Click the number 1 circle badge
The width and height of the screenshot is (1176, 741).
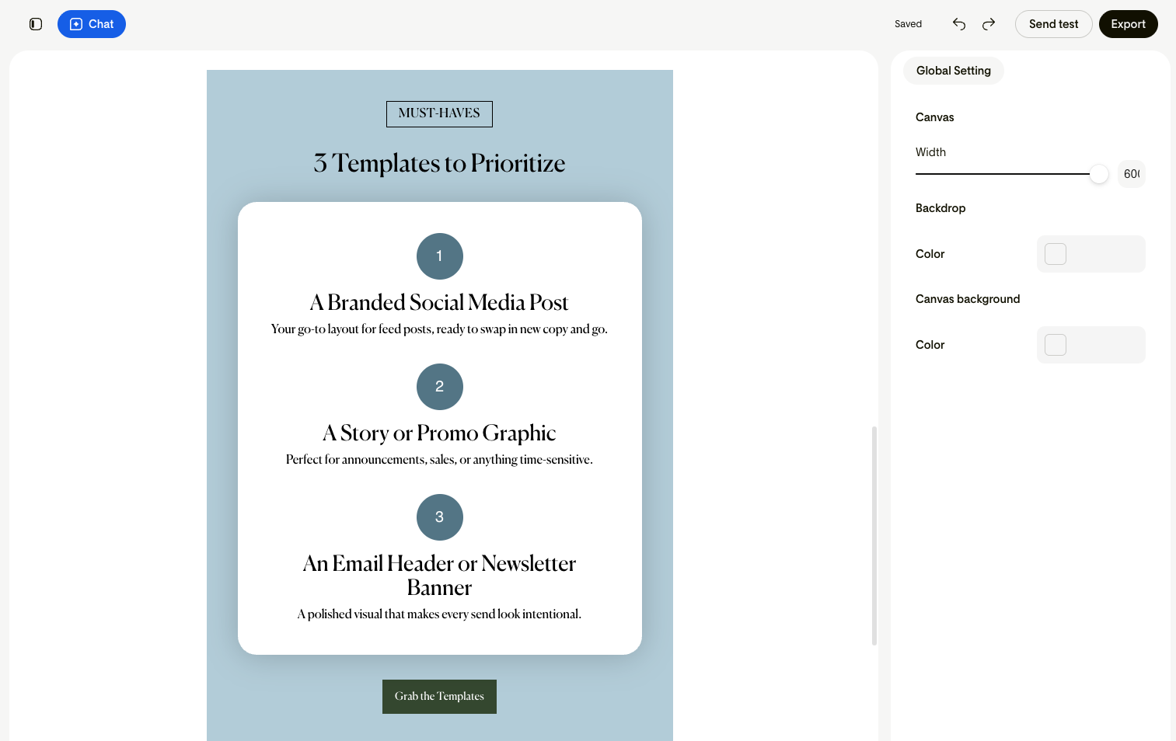(440, 256)
